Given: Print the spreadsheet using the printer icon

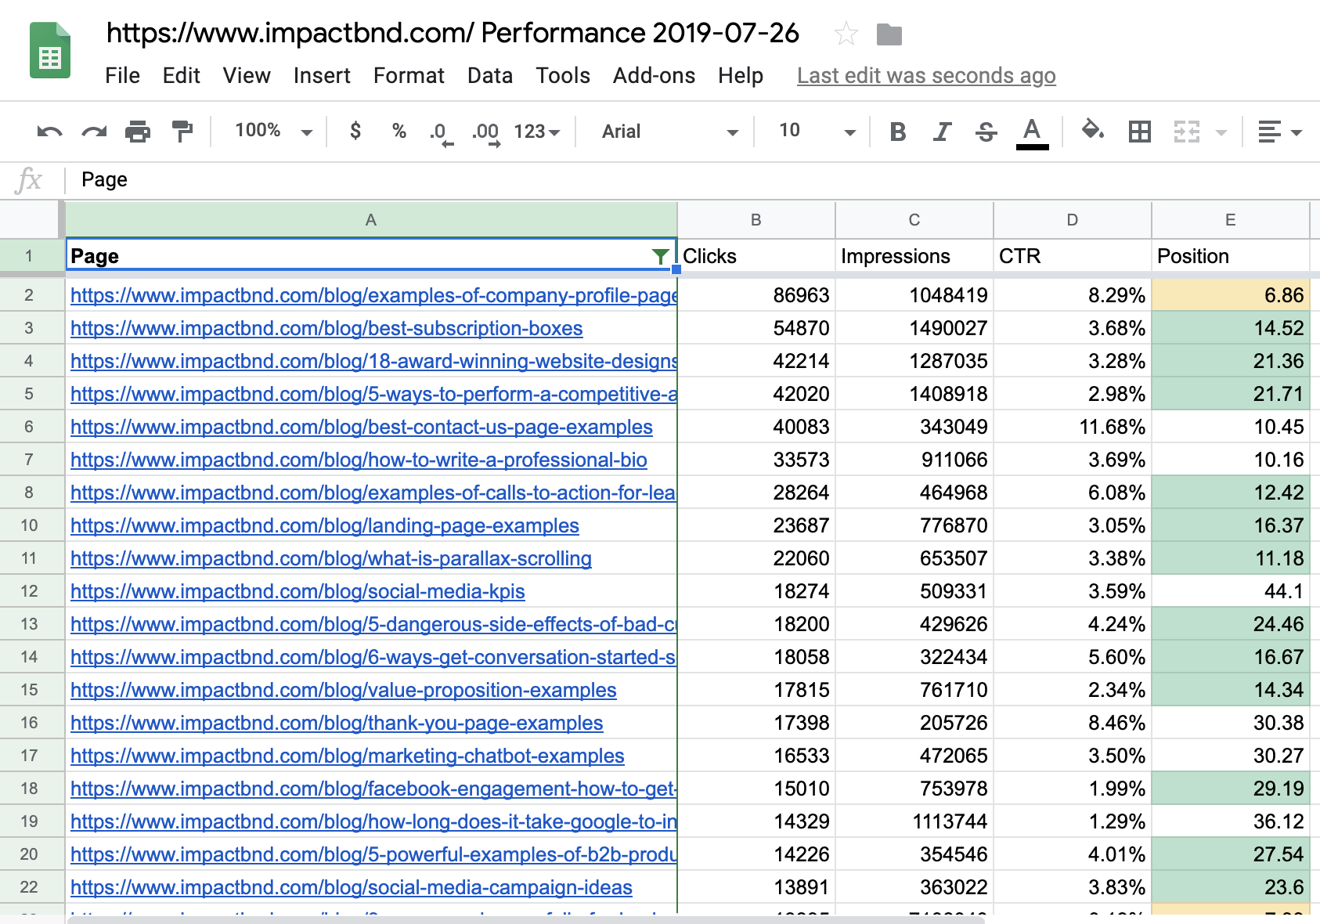Looking at the screenshot, I should (138, 132).
